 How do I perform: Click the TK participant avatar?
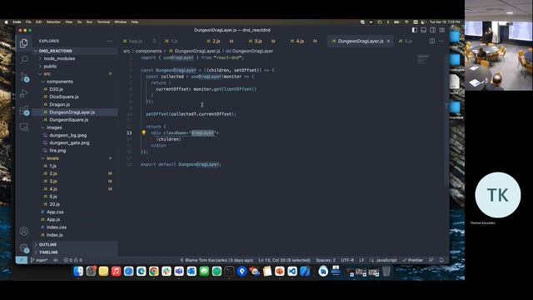click(x=498, y=195)
